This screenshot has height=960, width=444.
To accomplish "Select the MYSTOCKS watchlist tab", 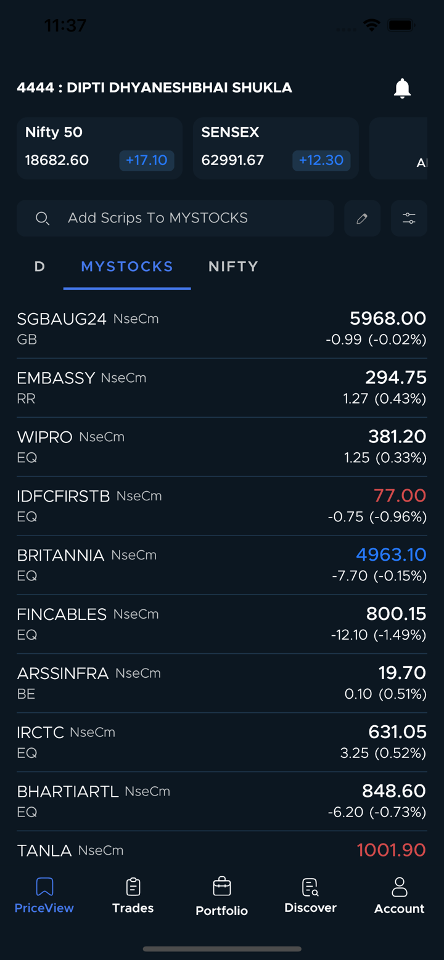I will coord(127,267).
